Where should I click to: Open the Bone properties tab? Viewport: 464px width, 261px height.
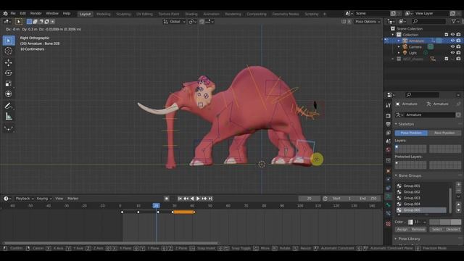pos(389,204)
